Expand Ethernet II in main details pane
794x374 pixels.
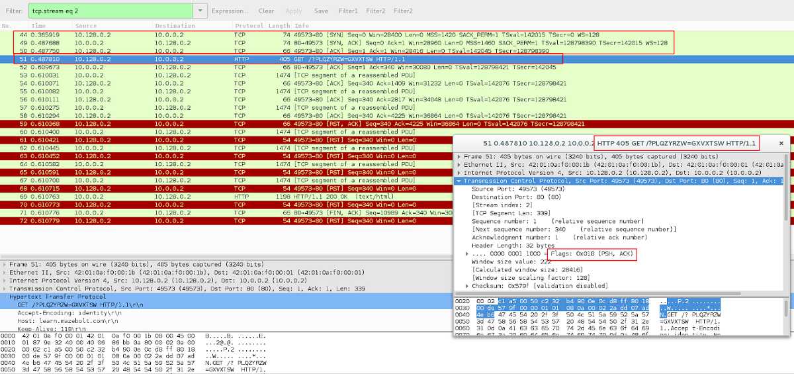[x=4, y=272]
